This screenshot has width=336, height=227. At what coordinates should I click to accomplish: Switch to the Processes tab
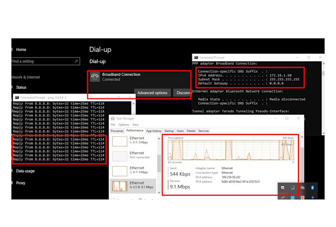click(x=117, y=131)
